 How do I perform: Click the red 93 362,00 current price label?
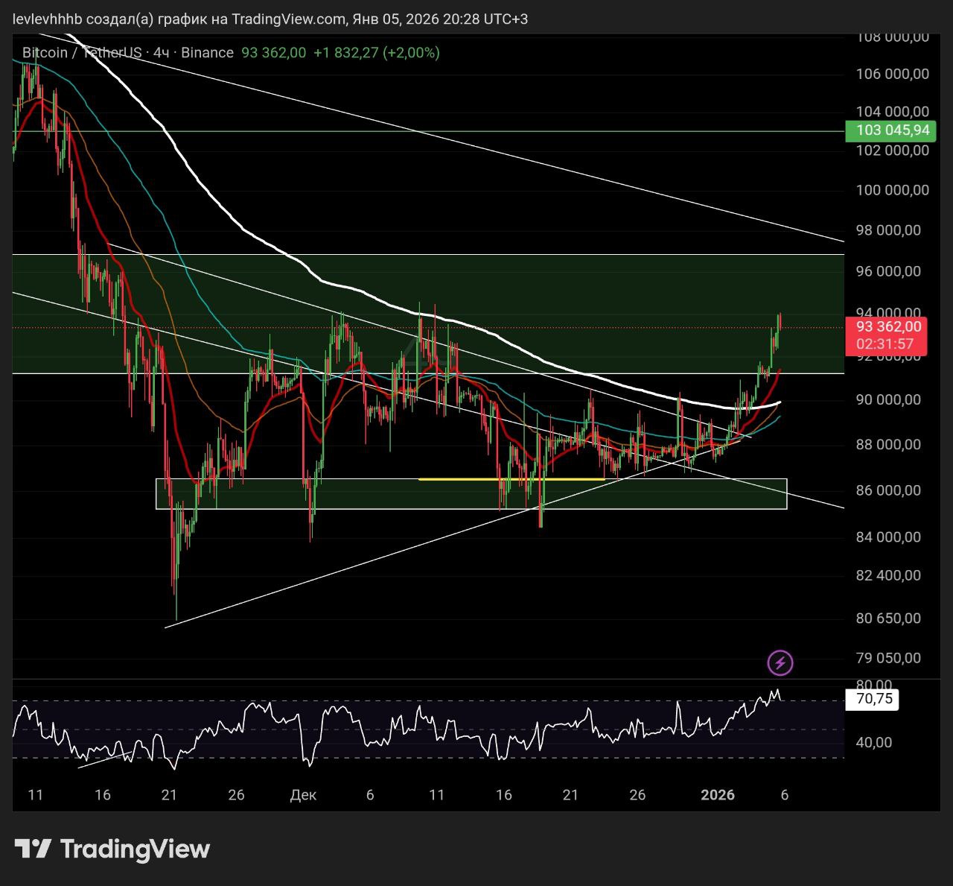click(888, 327)
